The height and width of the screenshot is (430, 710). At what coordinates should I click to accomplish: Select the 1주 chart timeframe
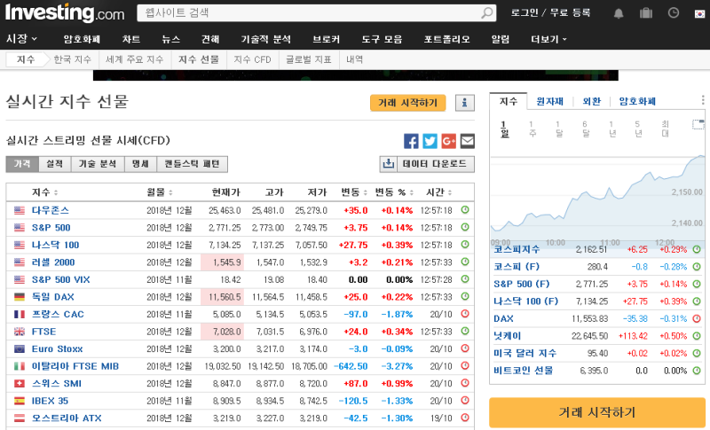[532, 129]
